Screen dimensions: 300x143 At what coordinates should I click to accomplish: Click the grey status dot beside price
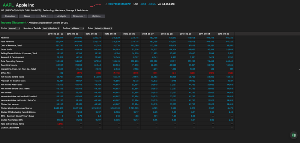coord(106,4)
